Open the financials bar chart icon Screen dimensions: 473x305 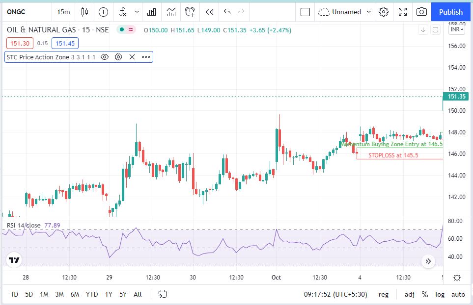[152, 12]
